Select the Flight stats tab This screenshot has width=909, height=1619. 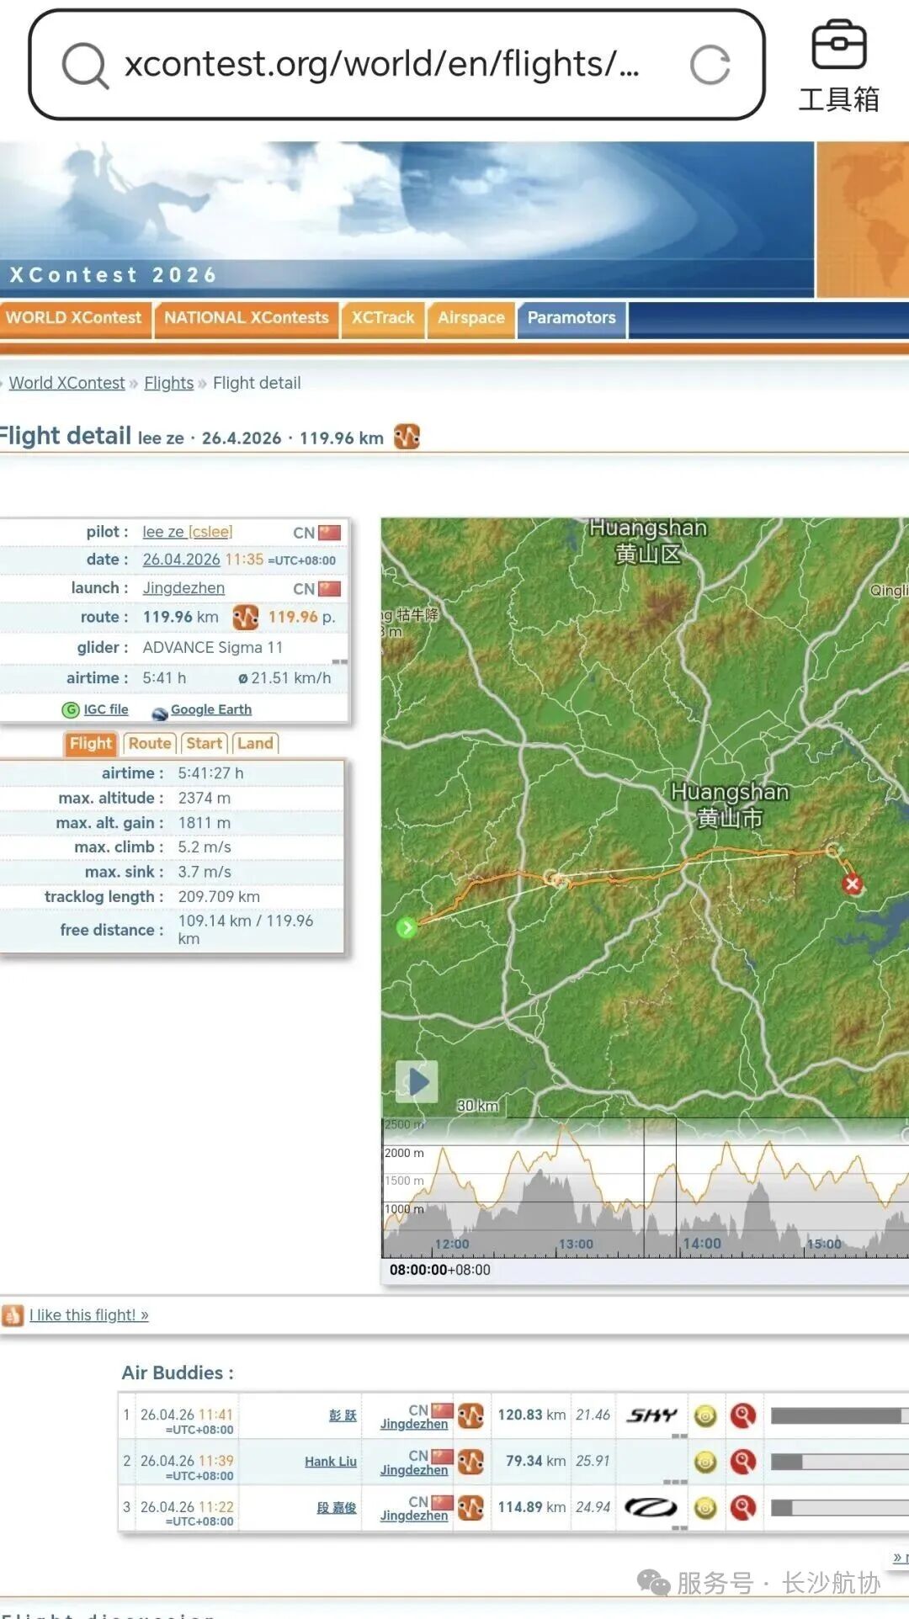click(90, 743)
